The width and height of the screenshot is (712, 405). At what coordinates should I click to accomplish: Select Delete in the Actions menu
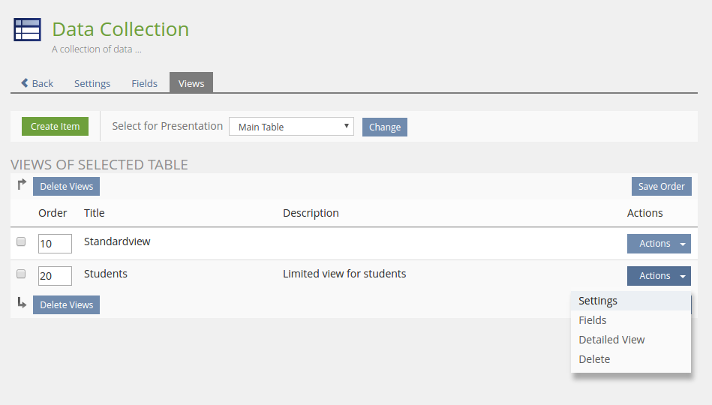tap(594, 359)
